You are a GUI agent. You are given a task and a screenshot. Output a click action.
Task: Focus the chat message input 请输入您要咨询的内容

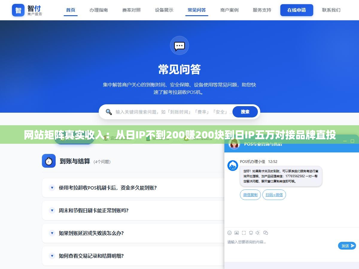point(281,242)
